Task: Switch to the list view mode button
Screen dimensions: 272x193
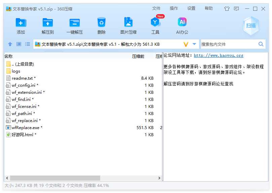Action: tap(28, 44)
